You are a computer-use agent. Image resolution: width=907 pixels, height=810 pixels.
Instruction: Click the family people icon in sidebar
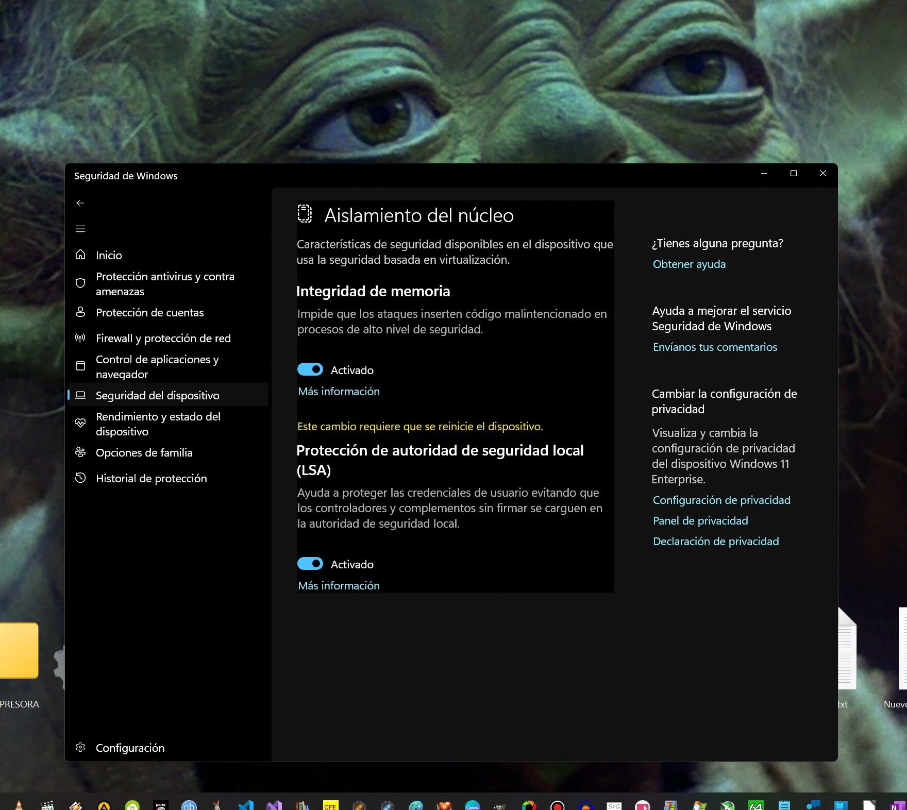point(80,452)
